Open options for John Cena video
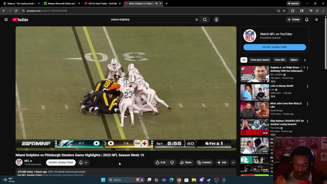This screenshot has width=327, height=184. click(x=308, y=104)
